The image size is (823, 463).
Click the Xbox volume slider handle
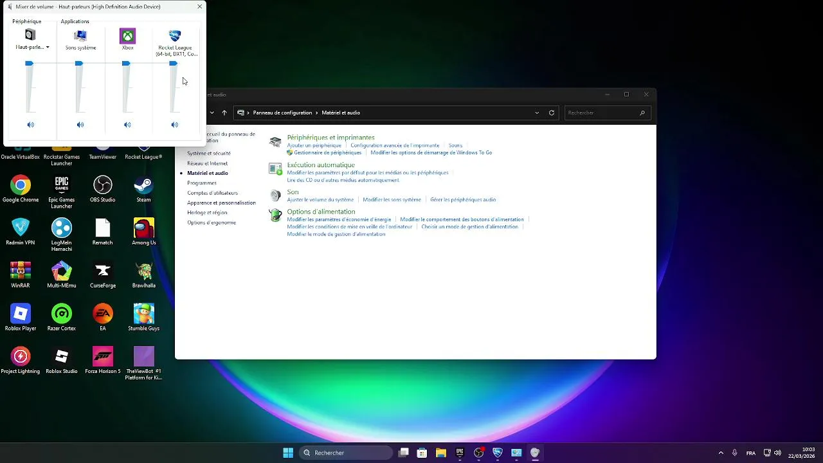coord(126,63)
